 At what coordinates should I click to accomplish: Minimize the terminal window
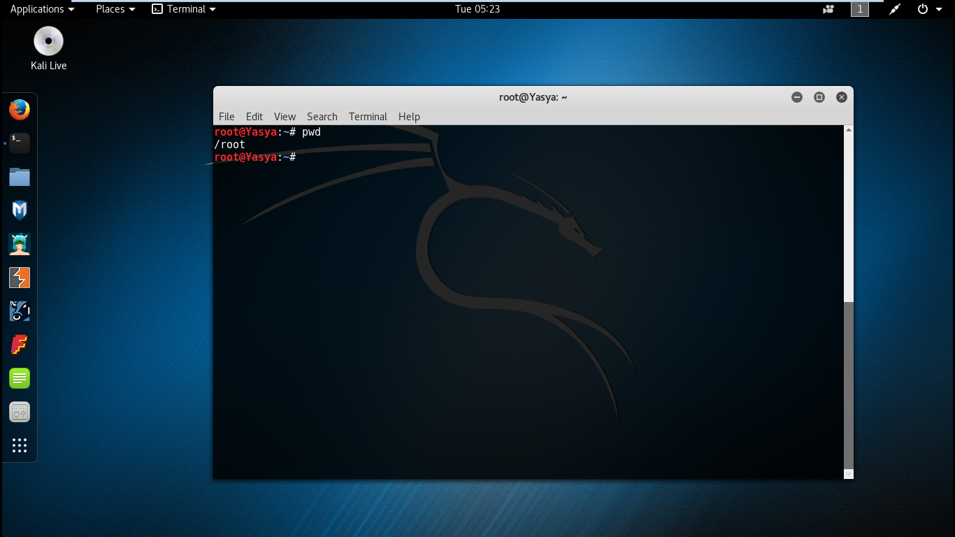coord(797,97)
